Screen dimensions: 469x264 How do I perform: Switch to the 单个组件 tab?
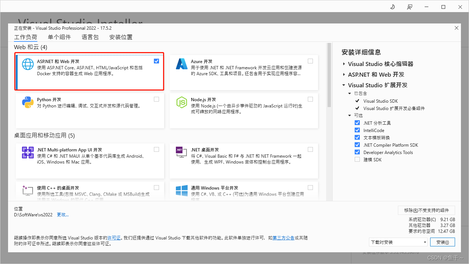point(59,37)
